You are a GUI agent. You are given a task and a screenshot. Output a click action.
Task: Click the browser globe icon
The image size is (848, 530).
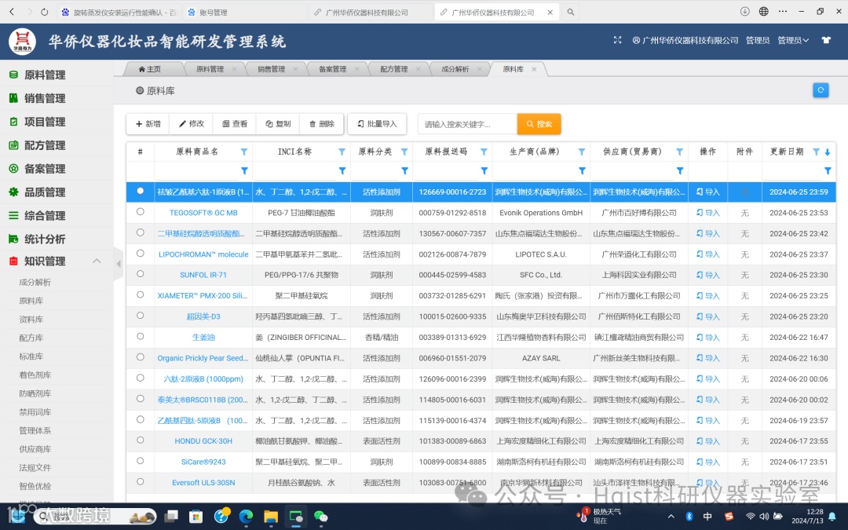click(x=764, y=11)
